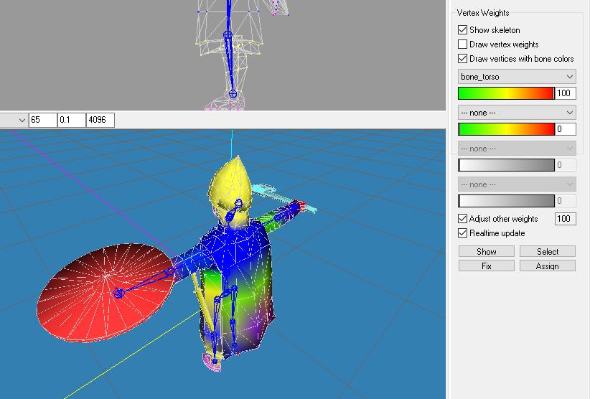Open the fourth disabled none bone dropdown
590x399 pixels.
click(x=517, y=184)
